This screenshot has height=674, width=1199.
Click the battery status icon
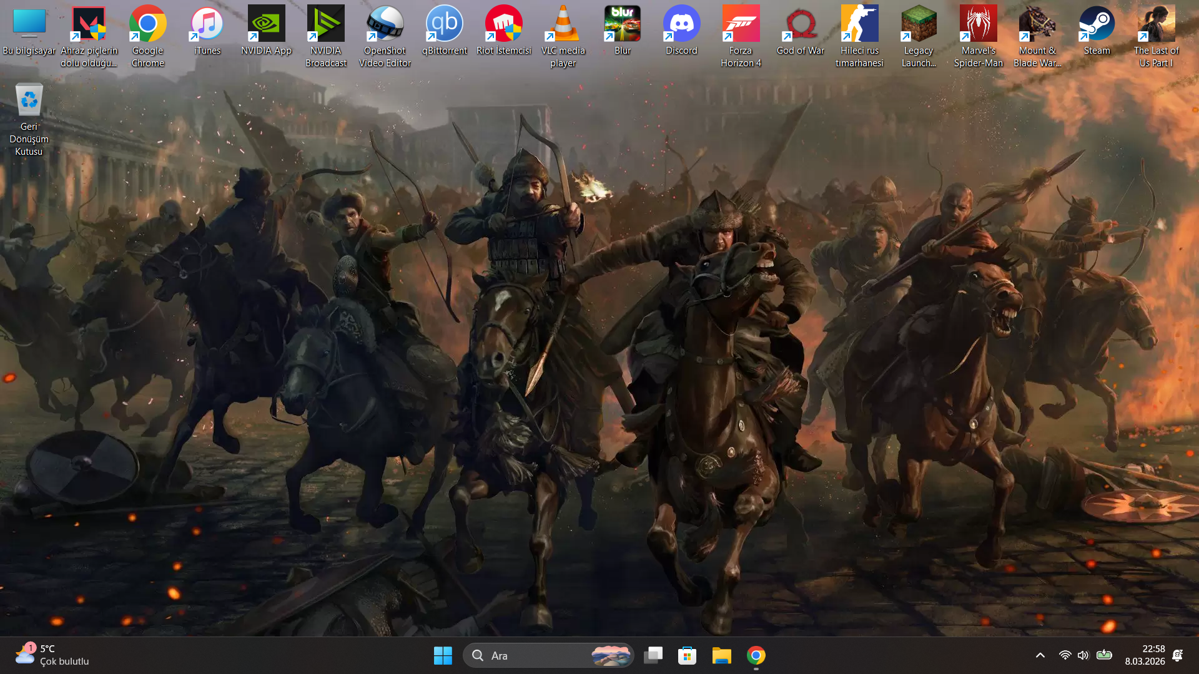[x=1104, y=655]
